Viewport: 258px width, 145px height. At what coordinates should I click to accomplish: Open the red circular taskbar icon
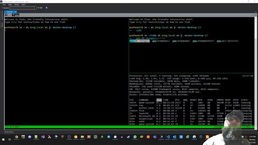pyautogui.click(x=148, y=137)
